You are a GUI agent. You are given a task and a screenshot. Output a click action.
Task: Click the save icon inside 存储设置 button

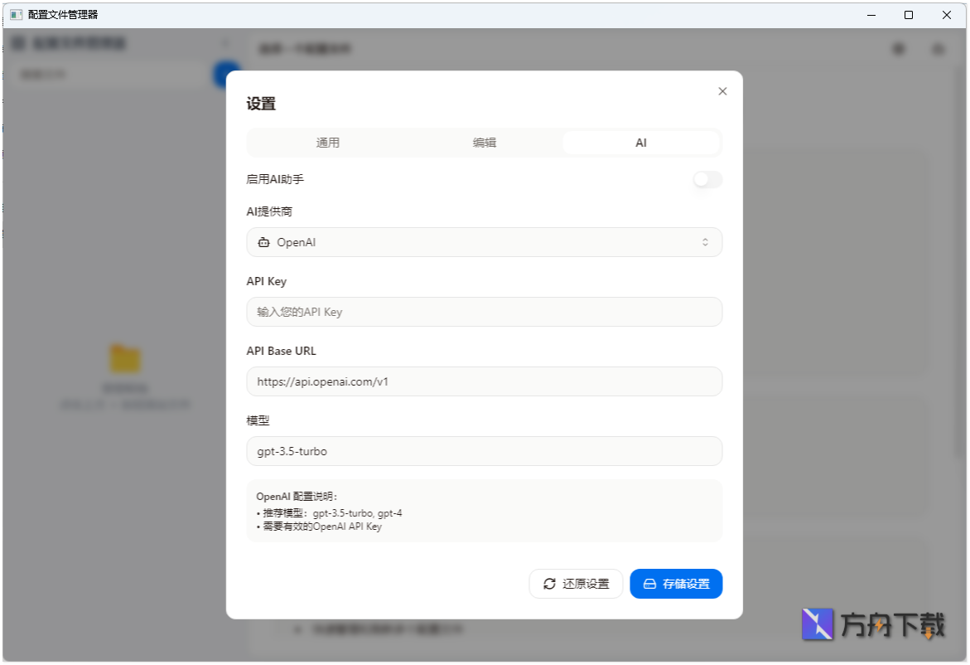(651, 584)
